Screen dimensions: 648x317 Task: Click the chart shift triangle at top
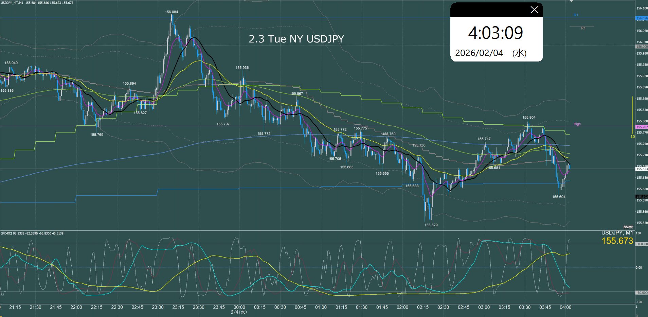(x=572, y=1)
